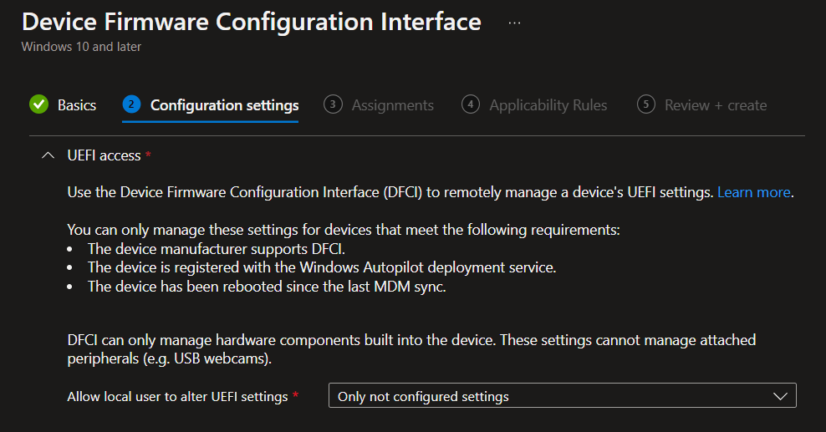826x432 pixels.
Task: Switch to the Assignments tab
Action: pyautogui.click(x=393, y=105)
